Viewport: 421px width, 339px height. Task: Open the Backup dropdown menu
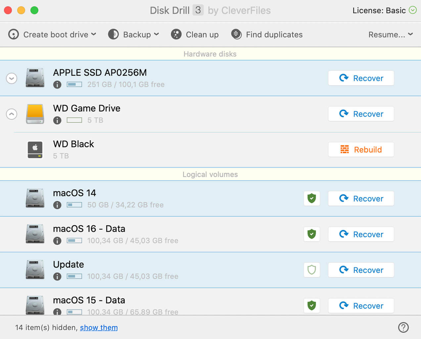(x=133, y=34)
